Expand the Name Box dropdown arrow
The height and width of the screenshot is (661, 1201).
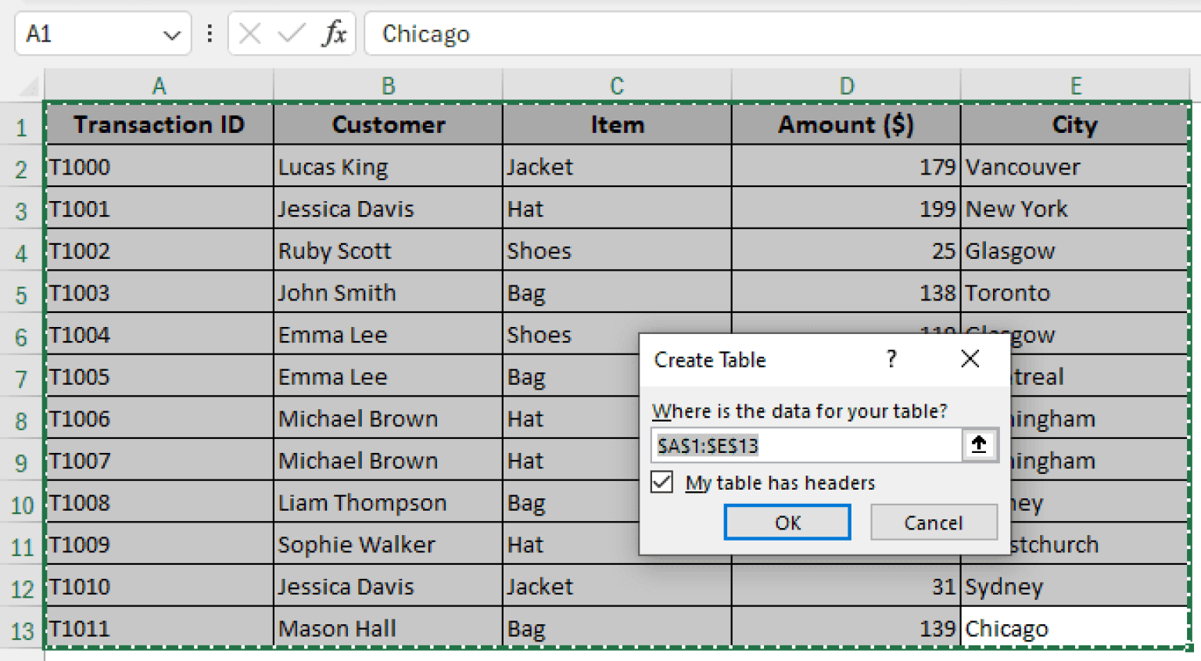click(171, 34)
